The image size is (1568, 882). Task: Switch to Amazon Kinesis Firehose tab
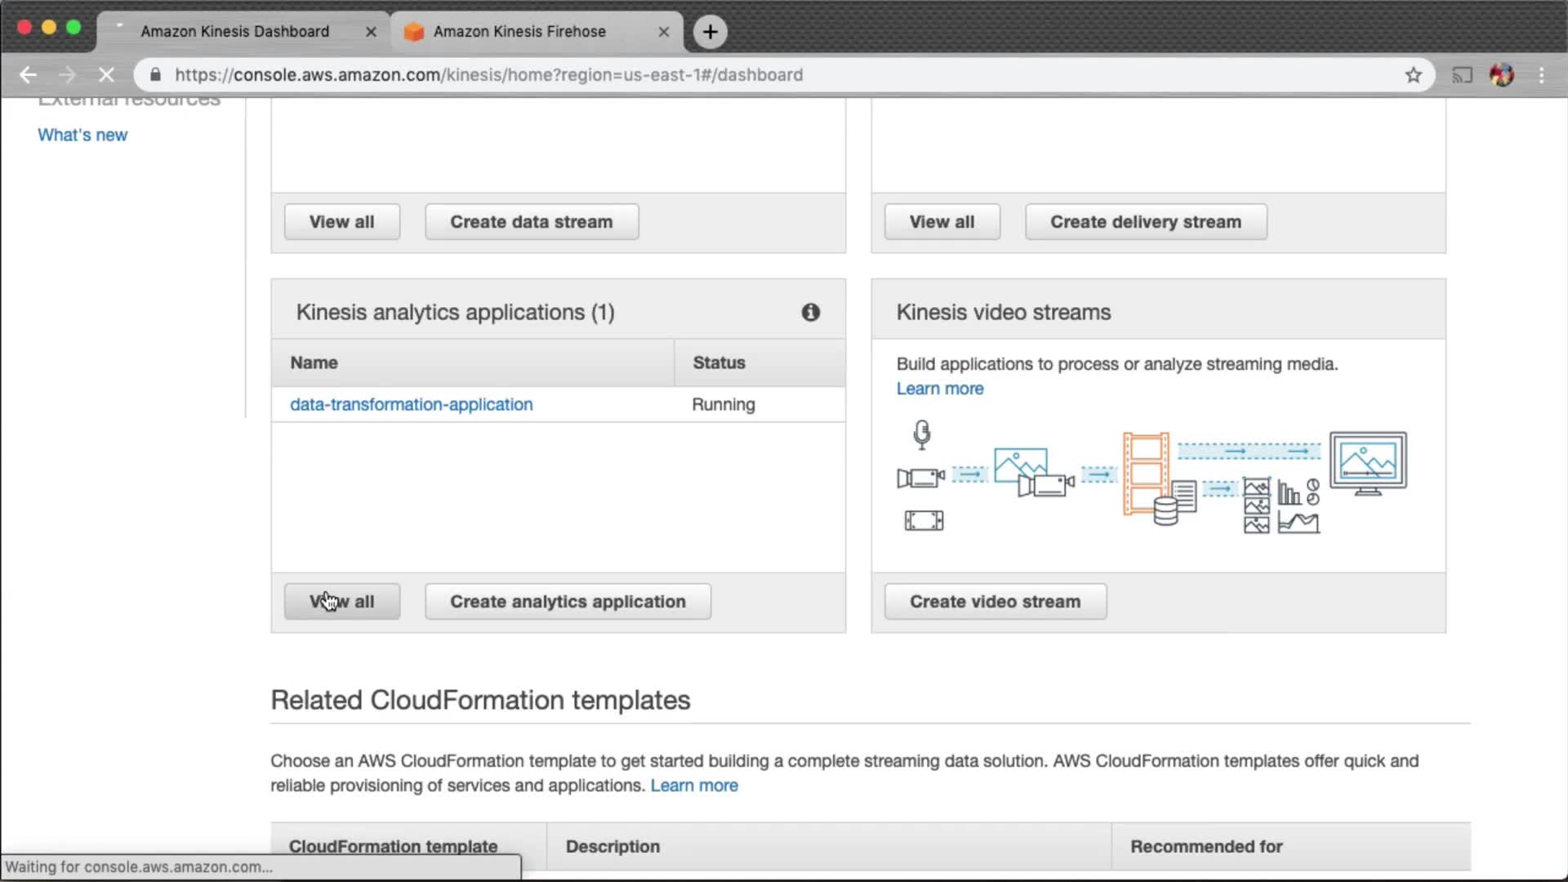[x=519, y=32]
